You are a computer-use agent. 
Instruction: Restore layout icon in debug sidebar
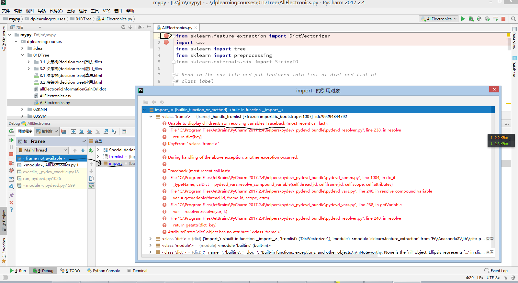tap(11, 179)
